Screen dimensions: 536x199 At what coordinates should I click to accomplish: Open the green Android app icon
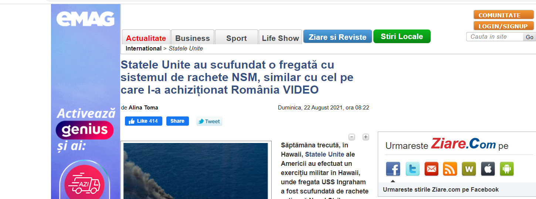[x=507, y=169]
